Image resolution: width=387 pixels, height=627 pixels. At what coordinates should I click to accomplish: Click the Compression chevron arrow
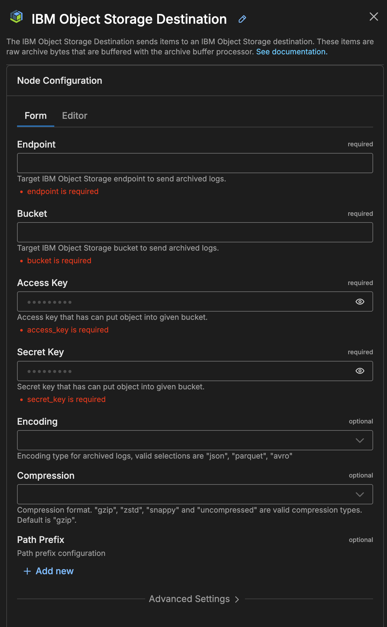[x=360, y=494]
